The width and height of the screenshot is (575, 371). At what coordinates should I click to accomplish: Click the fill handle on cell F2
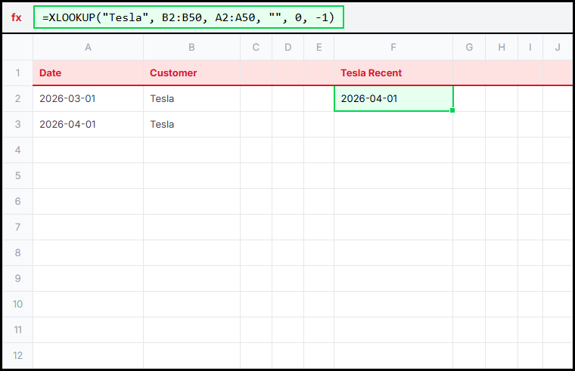[452, 111]
